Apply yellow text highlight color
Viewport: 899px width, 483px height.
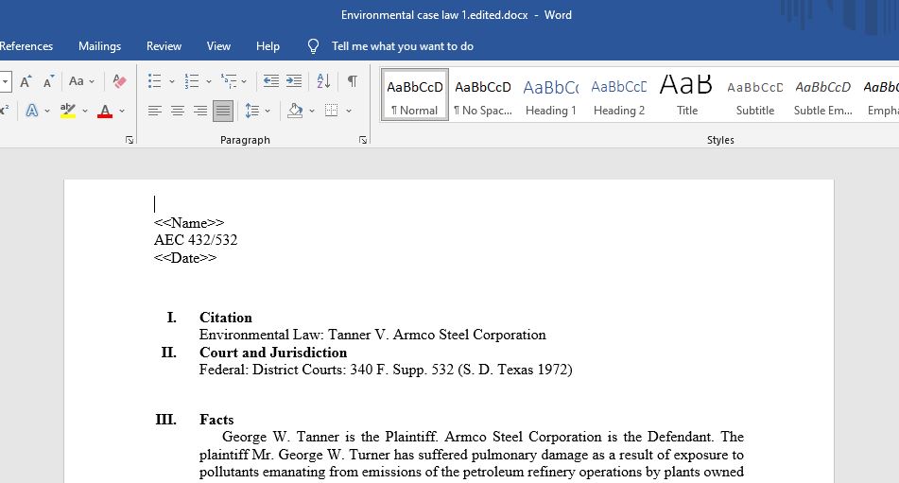(68, 111)
